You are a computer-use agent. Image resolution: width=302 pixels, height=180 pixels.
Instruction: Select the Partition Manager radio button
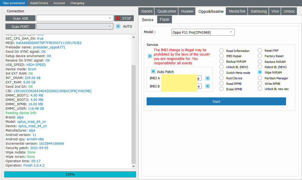[260, 78]
